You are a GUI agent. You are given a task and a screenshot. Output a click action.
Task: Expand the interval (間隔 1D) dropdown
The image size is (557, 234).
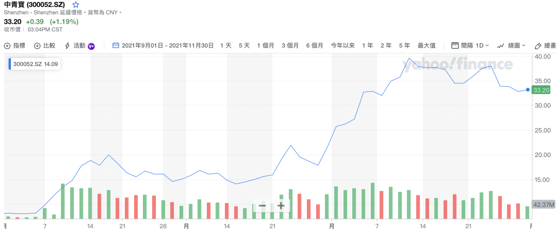click(x=470, y=45)
